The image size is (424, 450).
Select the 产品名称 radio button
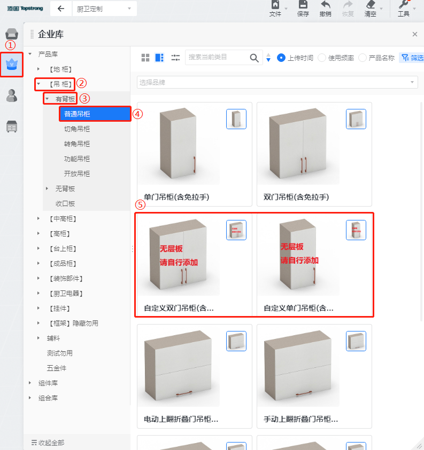tap(363, 58)
